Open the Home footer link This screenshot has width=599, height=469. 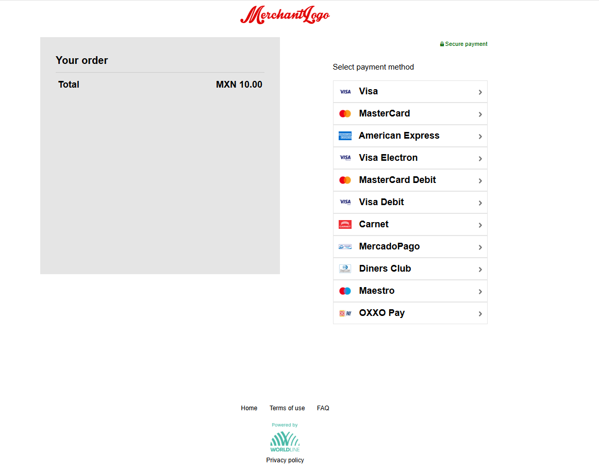(x=249, y=408)
